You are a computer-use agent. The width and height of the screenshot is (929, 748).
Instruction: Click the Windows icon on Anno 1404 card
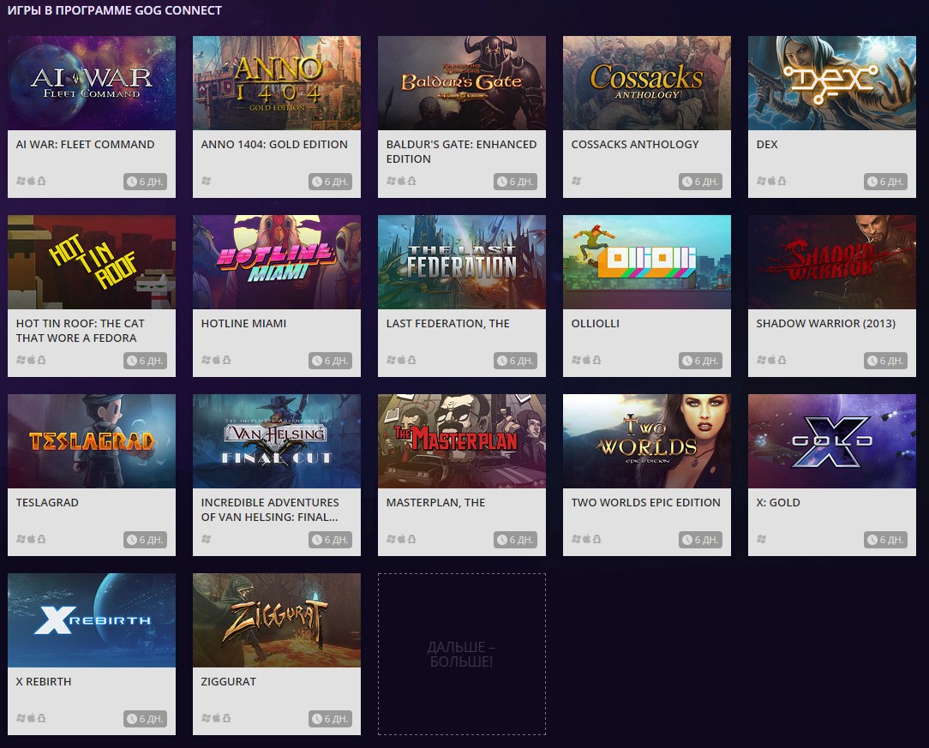pyautogui.click(x=207, y=181)
